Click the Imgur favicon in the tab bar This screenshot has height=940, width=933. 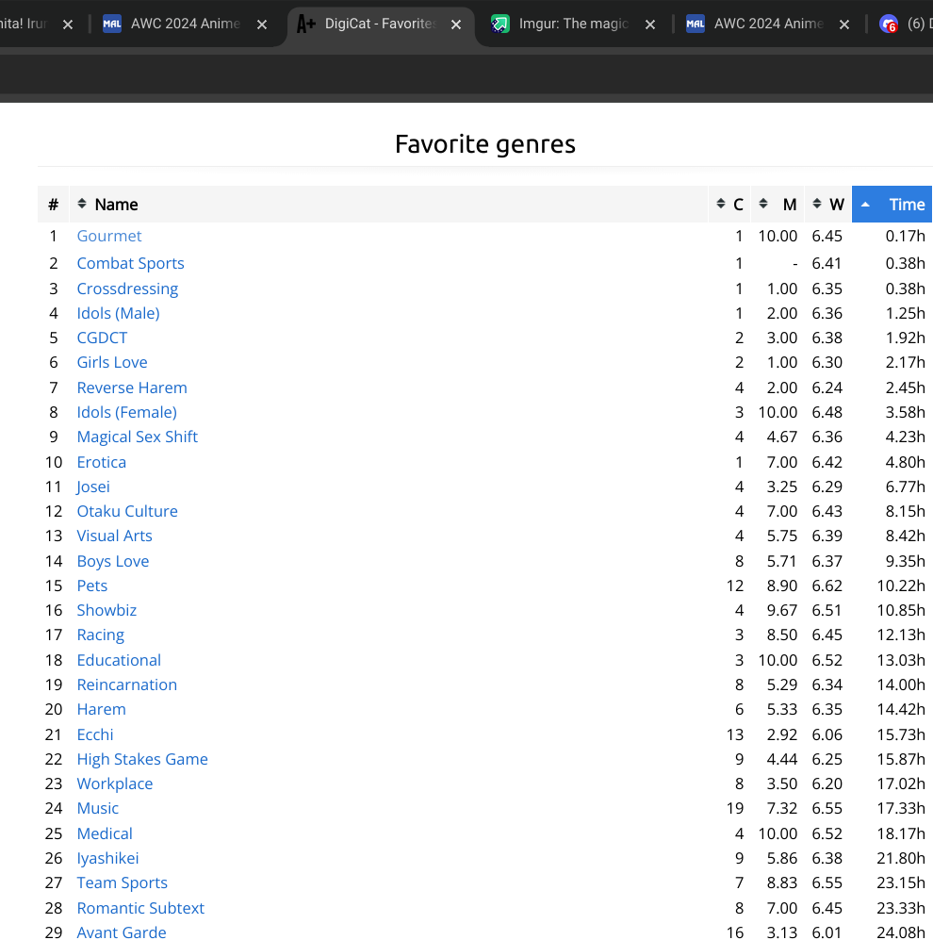click(500, 25)
